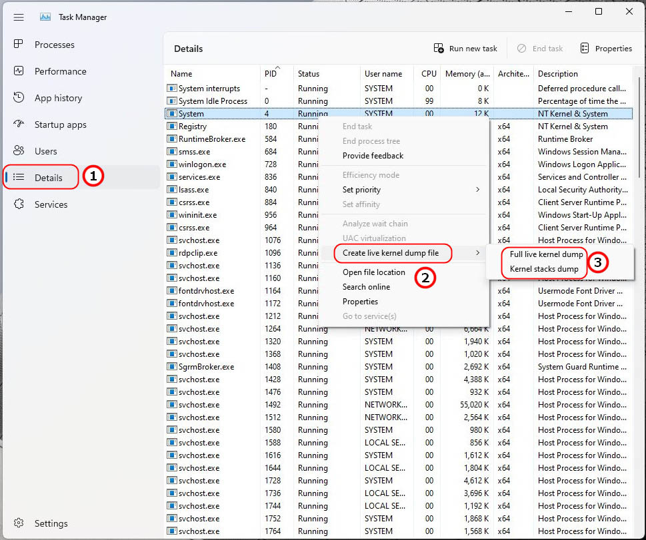This screenshot has width=646, height=540.
Task: Click Search online in context menu
Action: click(x=366, y=287)
